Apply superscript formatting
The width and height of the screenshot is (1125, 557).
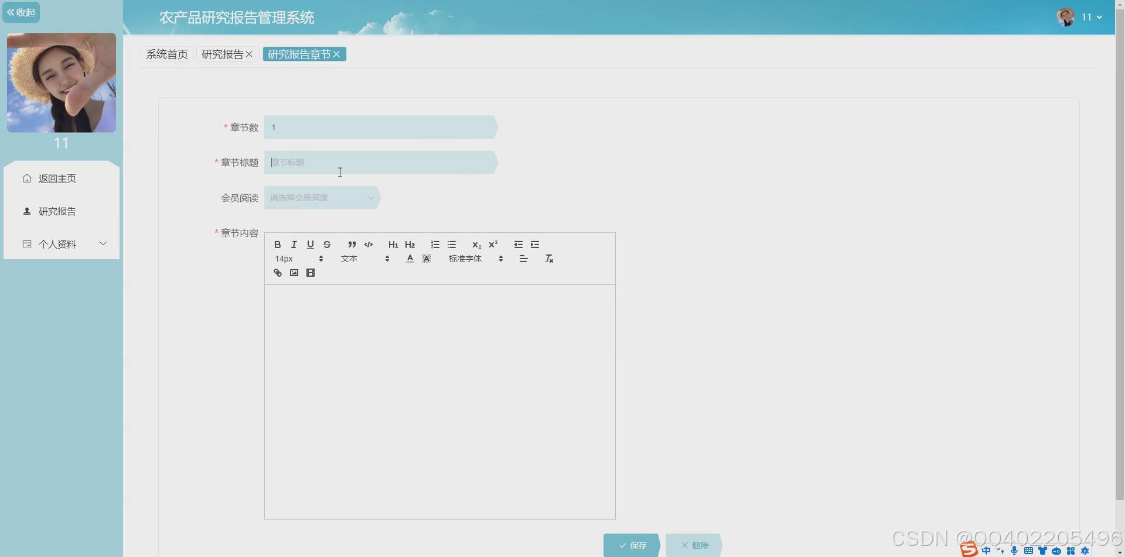click(493, 245)
